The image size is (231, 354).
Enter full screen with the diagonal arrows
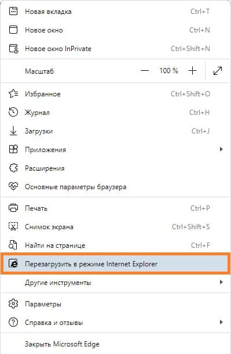218,71
